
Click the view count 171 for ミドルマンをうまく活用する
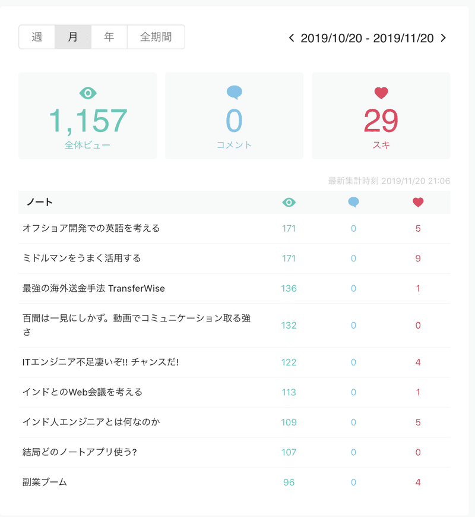pyautogui.click(x=289, y=258)
